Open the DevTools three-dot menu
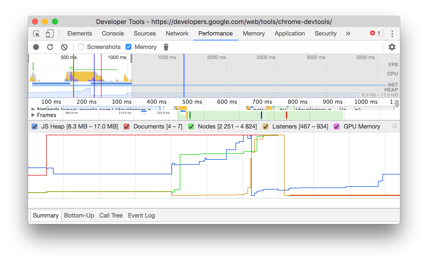428x264 pixels. pyautogui.click(x=392, y=33)
